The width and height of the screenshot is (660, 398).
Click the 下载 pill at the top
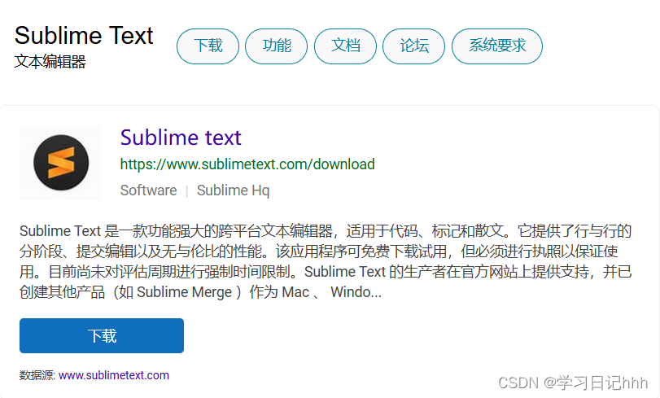[x=208, y=46]
